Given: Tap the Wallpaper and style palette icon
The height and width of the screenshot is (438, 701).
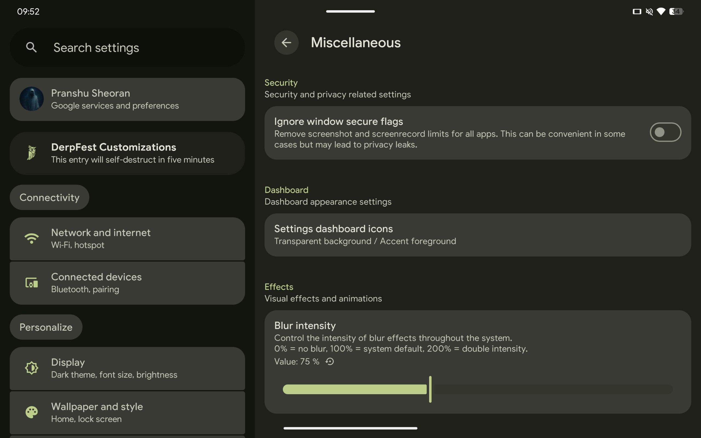Looking at the screenshot, I should pyautogui.click(x=31, y=412).
